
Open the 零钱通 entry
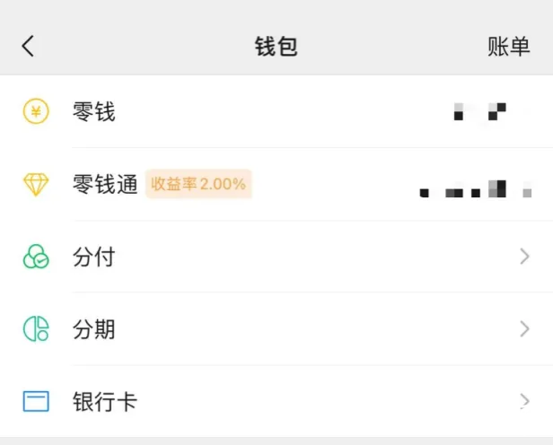(x=276, y=184)
